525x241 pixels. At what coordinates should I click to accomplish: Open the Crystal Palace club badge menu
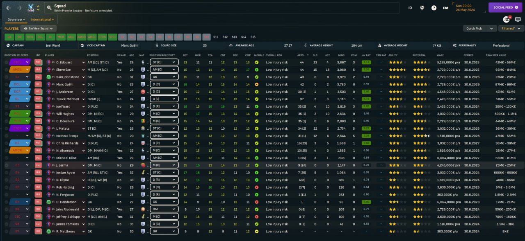[x=30, y=8]
